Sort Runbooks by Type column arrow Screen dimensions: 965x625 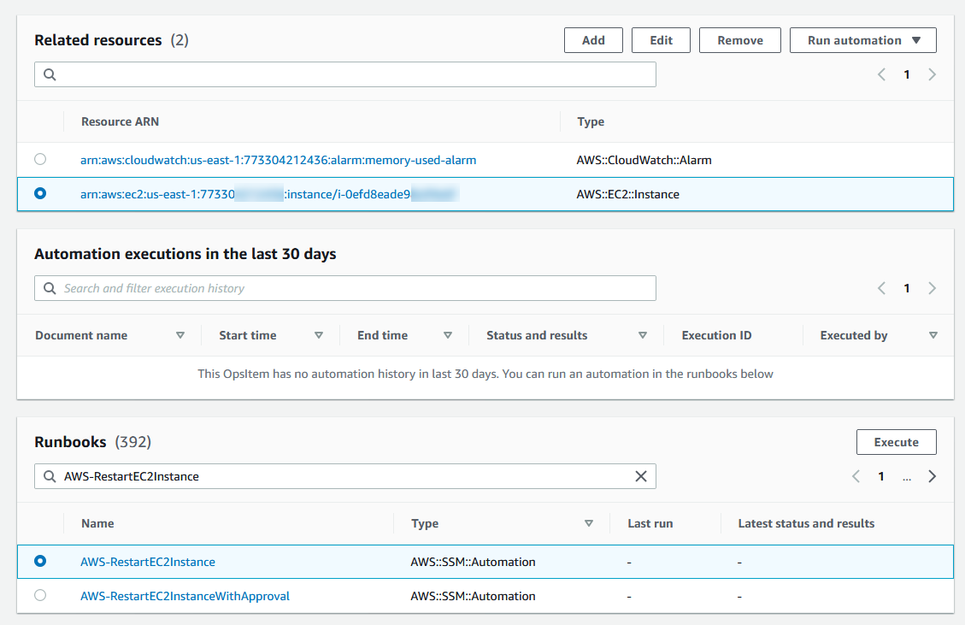tap(589, 523)
